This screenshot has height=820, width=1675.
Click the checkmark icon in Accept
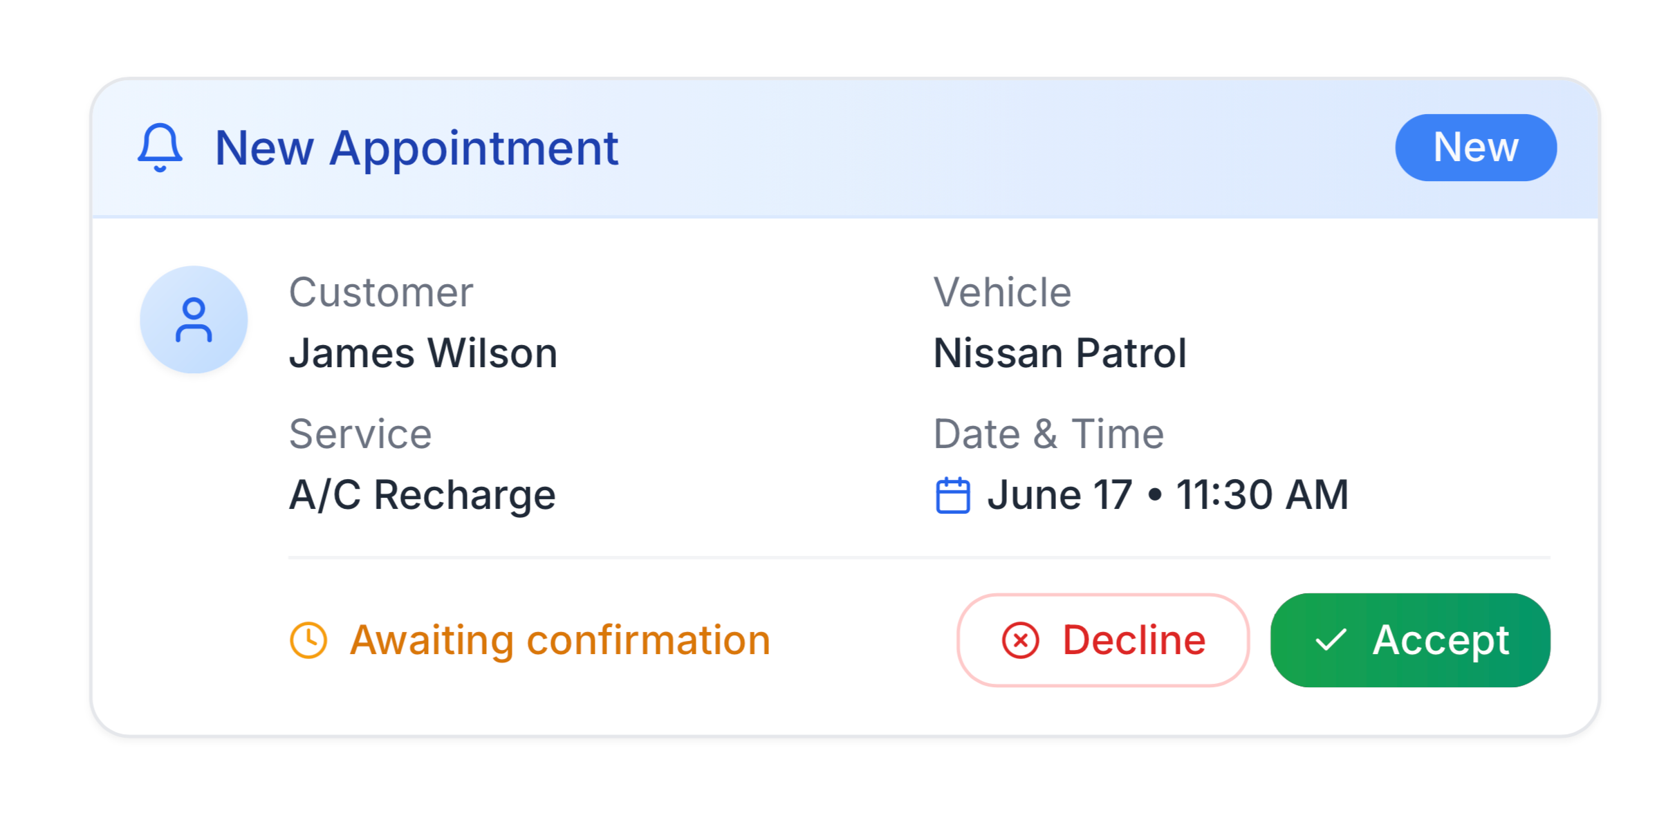(1331, 640)
